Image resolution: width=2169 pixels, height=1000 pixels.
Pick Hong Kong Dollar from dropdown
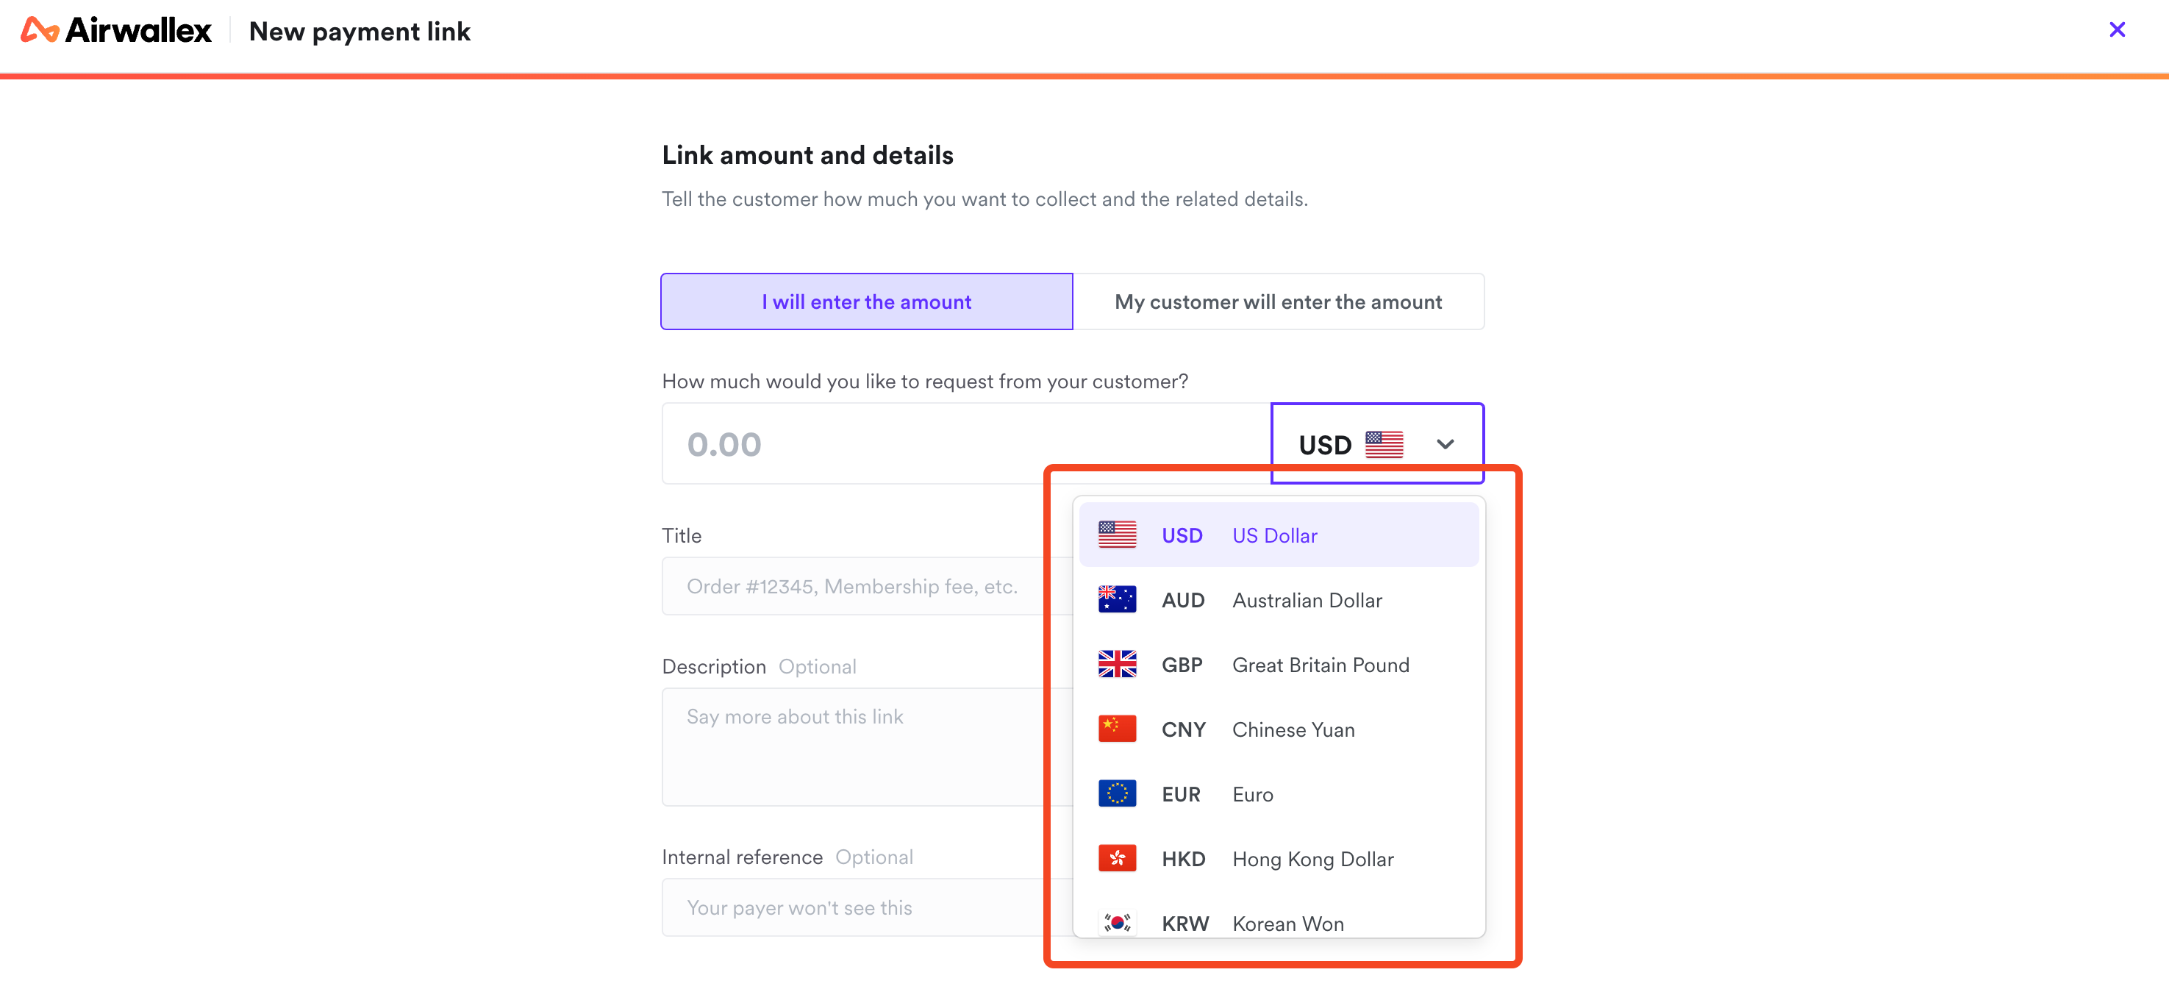[1278, 859]
